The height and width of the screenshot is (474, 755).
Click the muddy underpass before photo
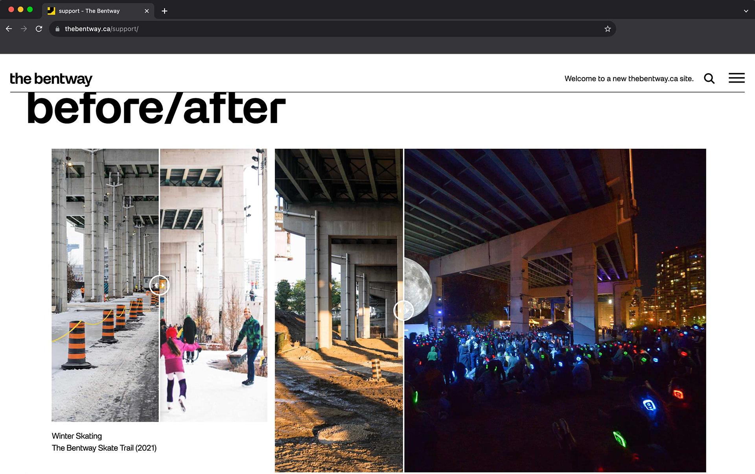click(x=339, y=310)
